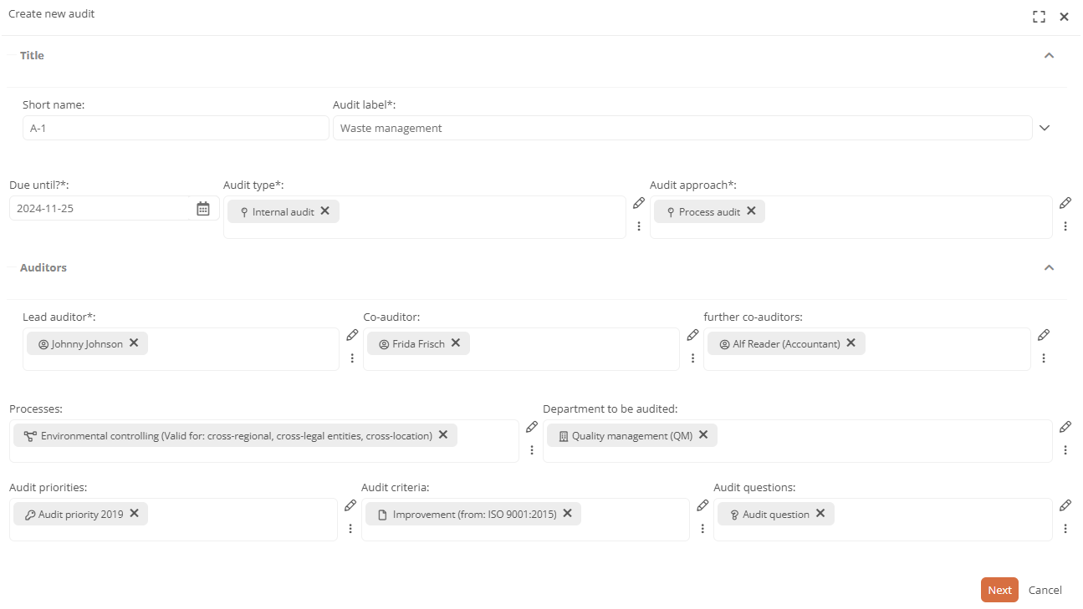Remove the Audit priority 2019 tag

pos(134,514)
